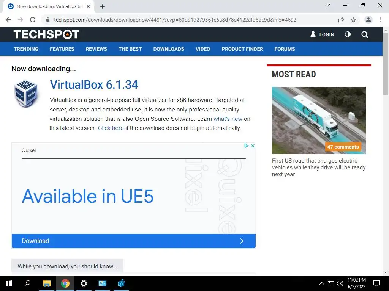The height and width of the screenshot is (291, 389).
Task: Click the browser forward arrow
Action: coord(21,20)
